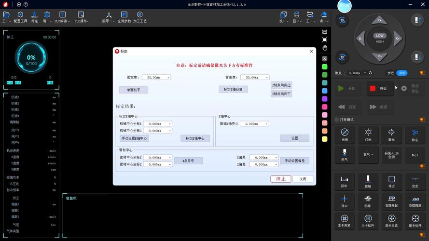Click the pan hand tool icon
The height and width of the screenshot is (241, 429).
click(324, 48)
